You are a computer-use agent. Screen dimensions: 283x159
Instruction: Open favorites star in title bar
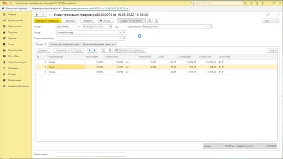[x=257, y=3]
